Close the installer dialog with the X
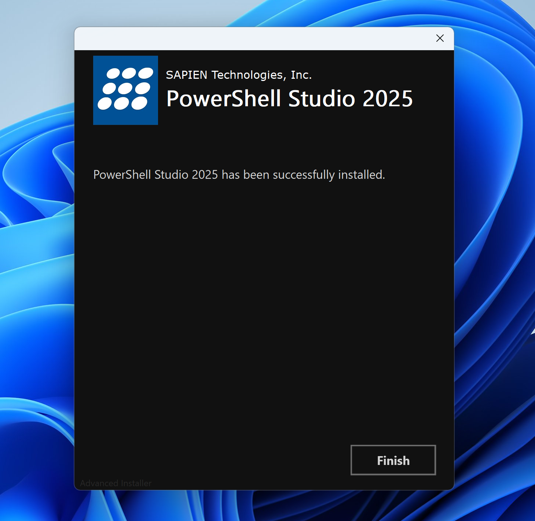Image resolution: width=535 pixels, height=521 pixels. click(x=440, y=38)
